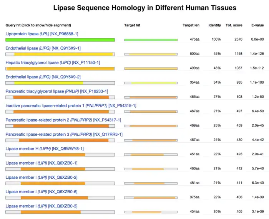Click Pancreatic lipase-related protein 3 link
This screenshot has width=269, height=219.
(64, 134)
